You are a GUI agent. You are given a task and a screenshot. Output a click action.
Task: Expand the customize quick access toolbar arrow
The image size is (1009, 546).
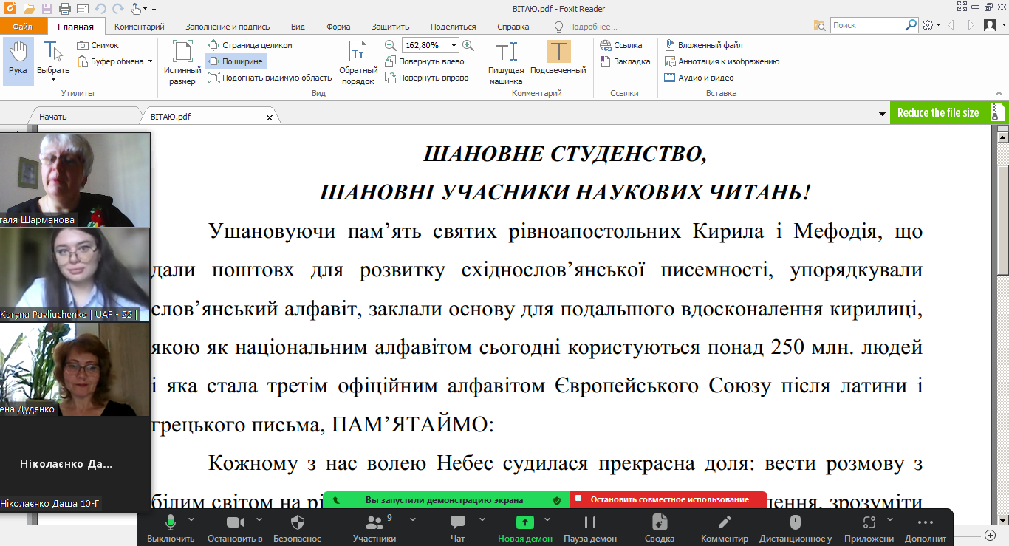(x=154, y=9)
